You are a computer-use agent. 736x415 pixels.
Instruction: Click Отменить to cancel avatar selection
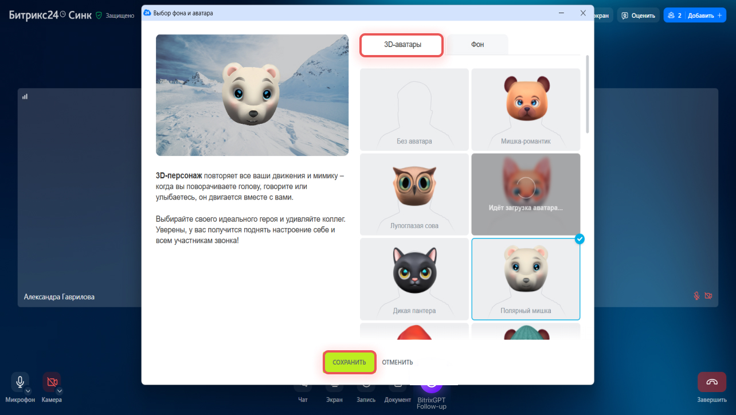point(397,362)
